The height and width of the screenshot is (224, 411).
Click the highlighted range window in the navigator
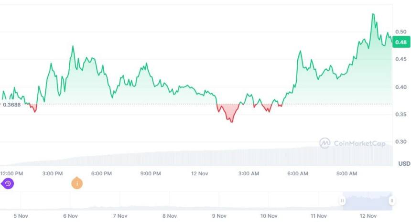point(367,201)
